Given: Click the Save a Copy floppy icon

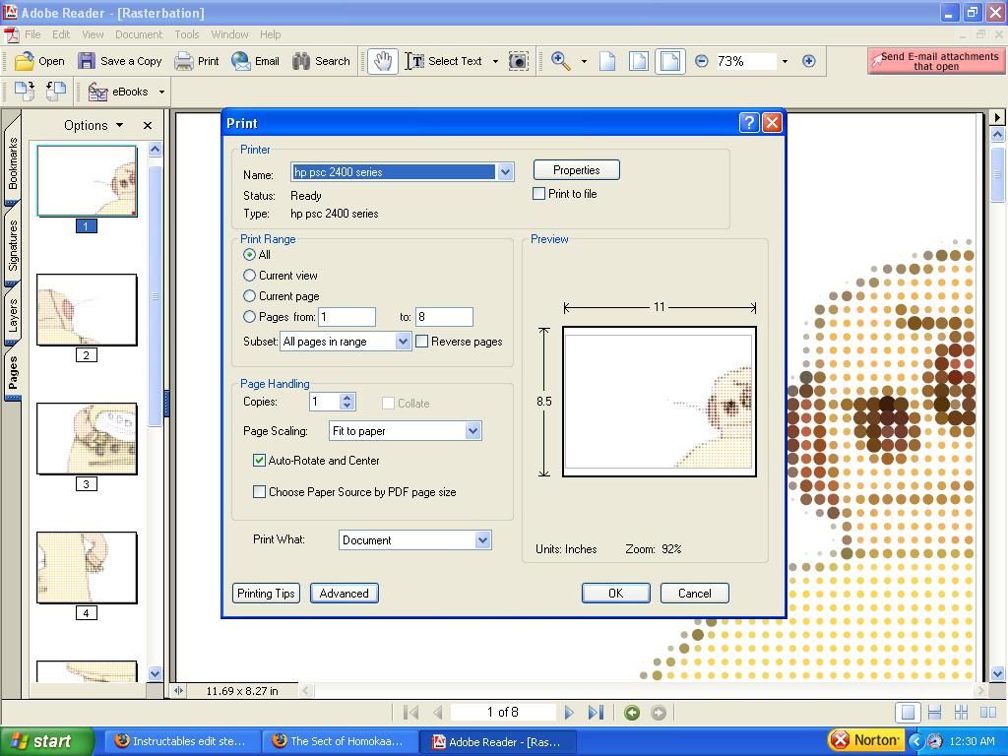Looking at the screenshot, I should coord(87,61).
